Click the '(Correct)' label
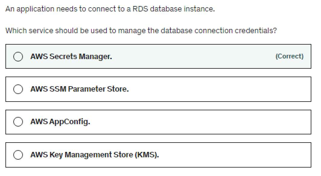This screenshot has height=176, width=321. (290, 56)
